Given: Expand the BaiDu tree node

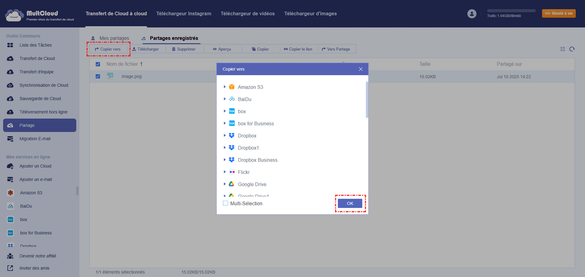Looking at the screenshot, I should tap(225, 99).
